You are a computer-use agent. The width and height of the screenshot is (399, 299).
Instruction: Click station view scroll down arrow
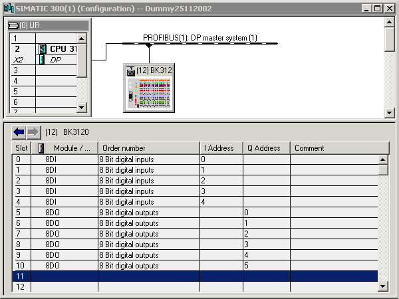click(389, 112)
